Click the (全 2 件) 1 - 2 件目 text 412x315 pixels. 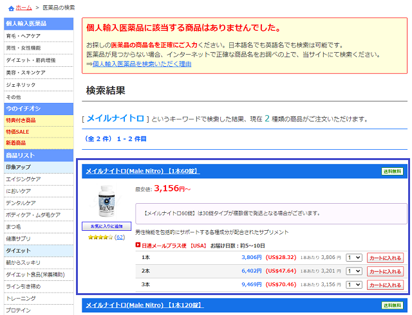(x=115, y=139)
